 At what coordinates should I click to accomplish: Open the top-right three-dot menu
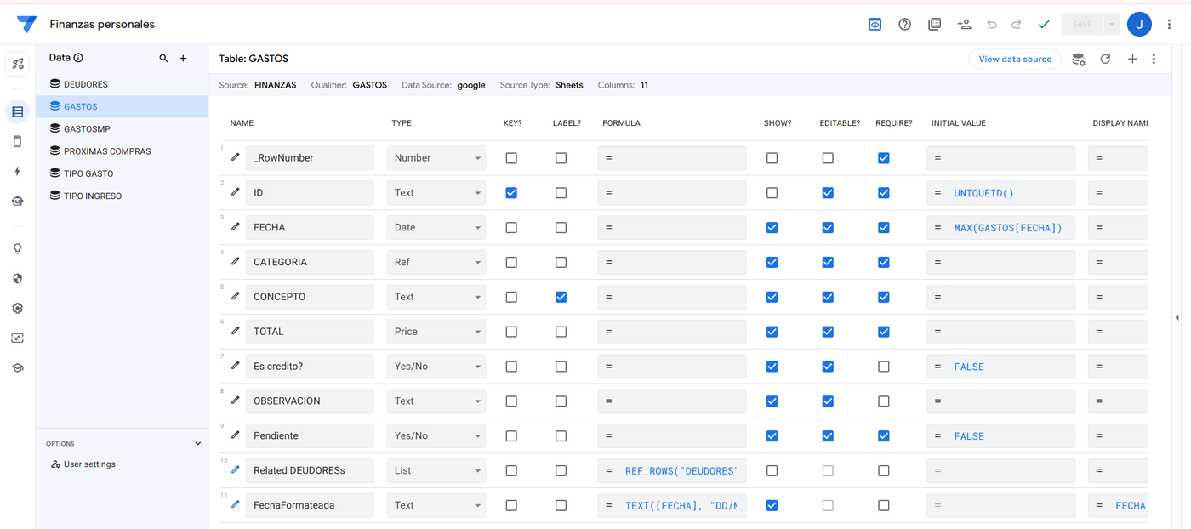(1169, 25)
